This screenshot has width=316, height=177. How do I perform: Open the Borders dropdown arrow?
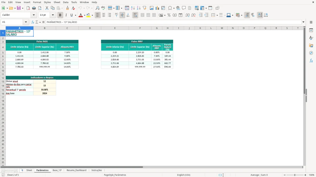[217, 15]
